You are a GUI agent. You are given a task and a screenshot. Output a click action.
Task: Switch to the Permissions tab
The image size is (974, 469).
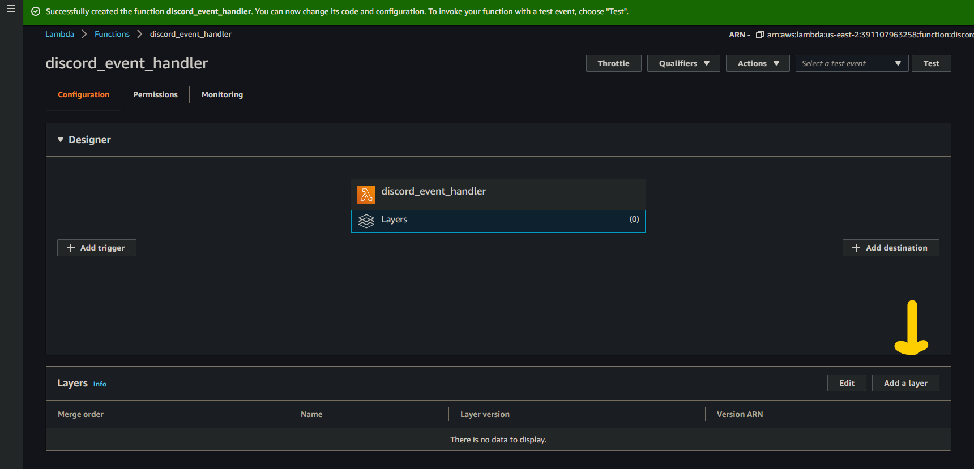pos(155,94)
